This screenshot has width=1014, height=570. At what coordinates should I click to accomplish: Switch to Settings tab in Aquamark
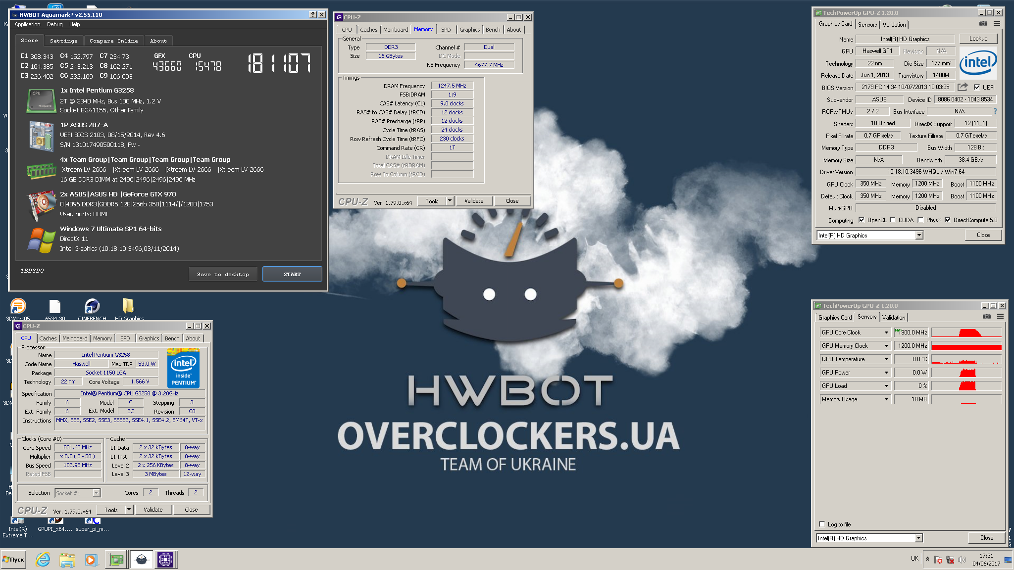pos(64,41)
